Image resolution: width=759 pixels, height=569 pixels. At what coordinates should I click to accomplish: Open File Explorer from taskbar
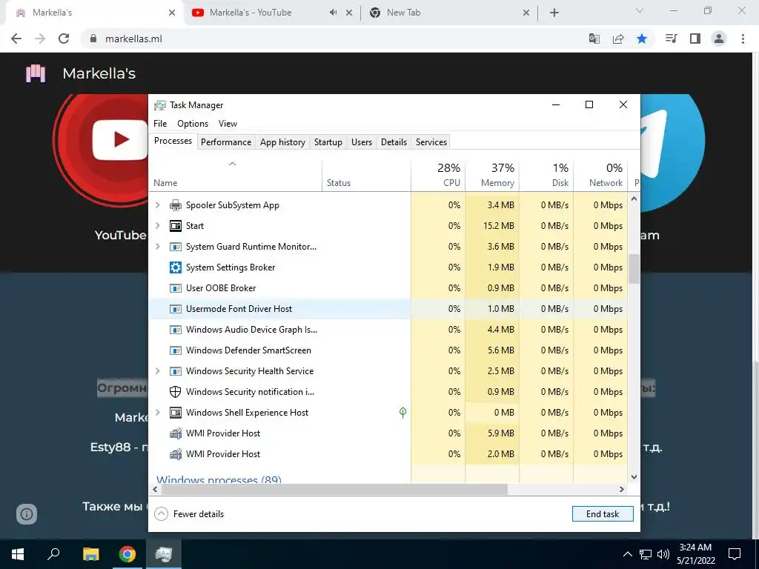pos(90,554)
